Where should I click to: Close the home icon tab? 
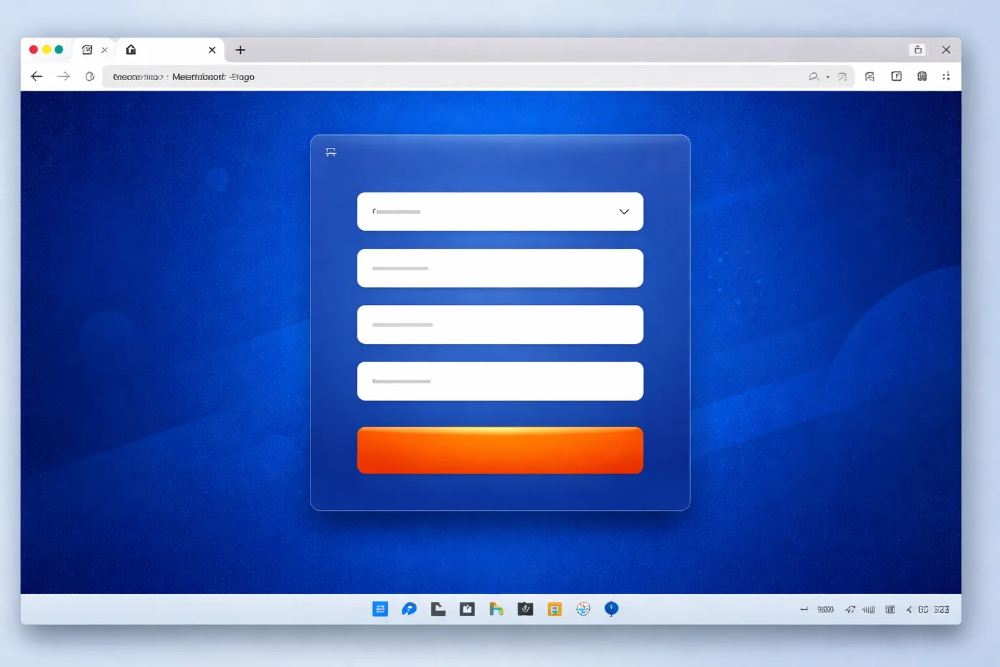[212, 50]
